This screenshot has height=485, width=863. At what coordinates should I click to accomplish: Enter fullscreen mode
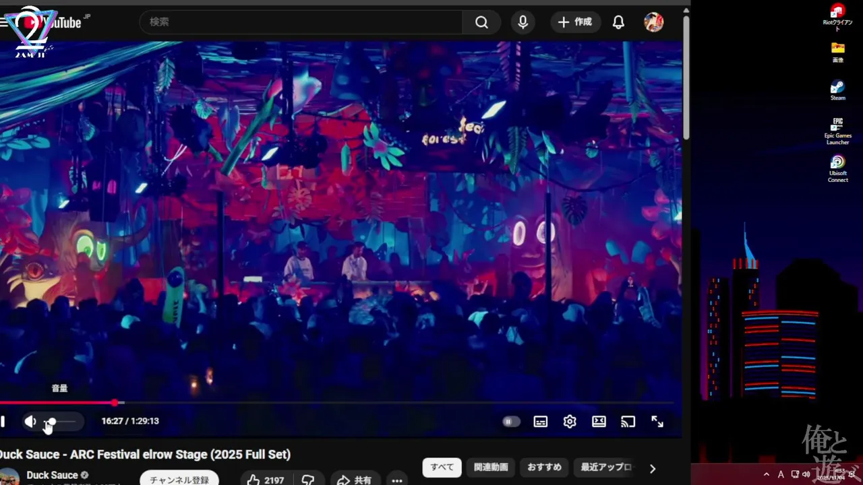[657, 422]
